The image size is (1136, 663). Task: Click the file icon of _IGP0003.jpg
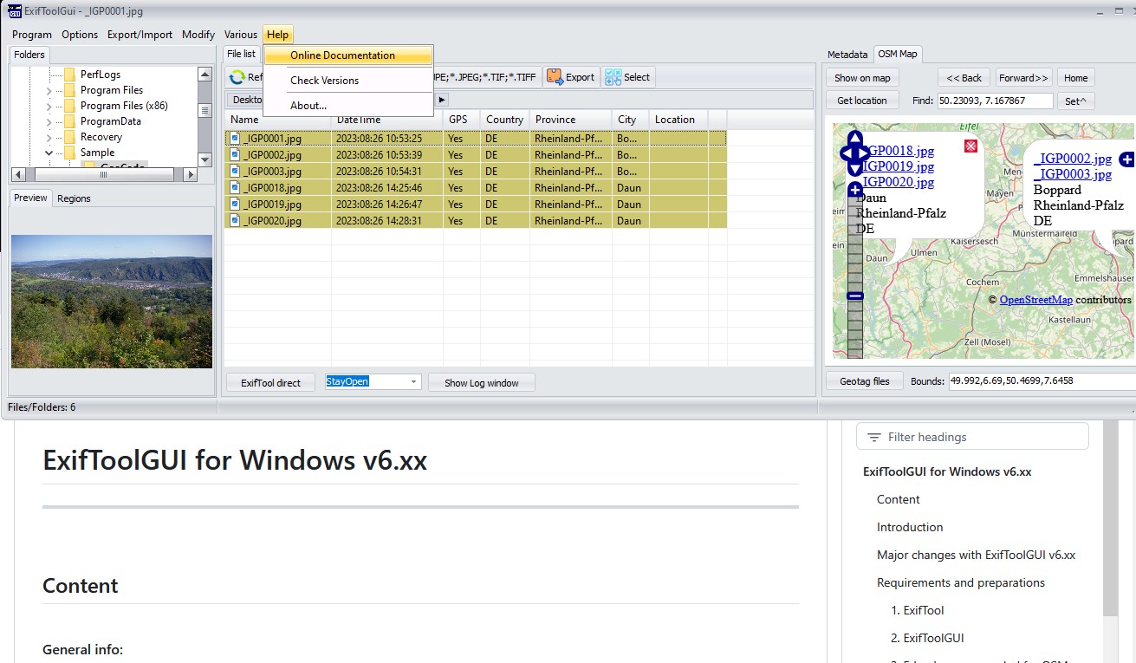[x=235, y=172]
